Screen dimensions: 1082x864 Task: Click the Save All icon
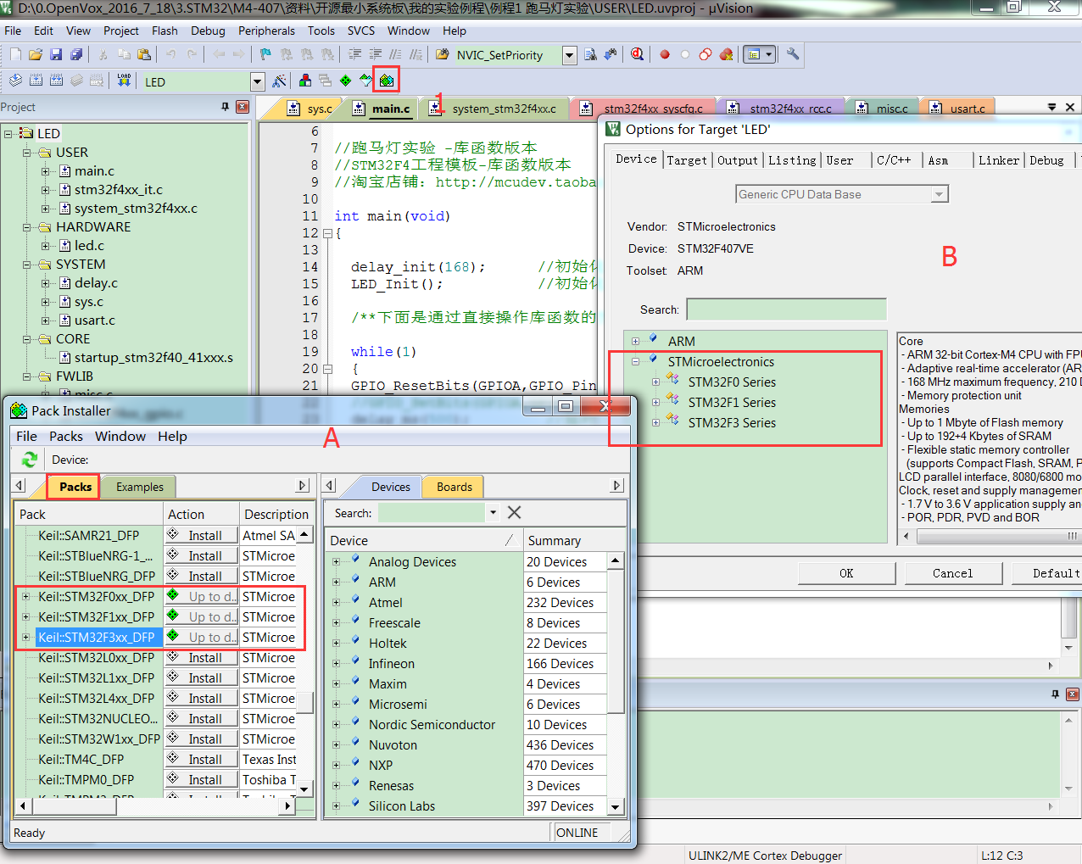click(76, 54)
